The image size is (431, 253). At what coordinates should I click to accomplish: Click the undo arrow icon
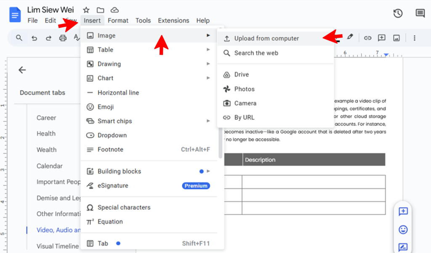[x=35, y=38]
